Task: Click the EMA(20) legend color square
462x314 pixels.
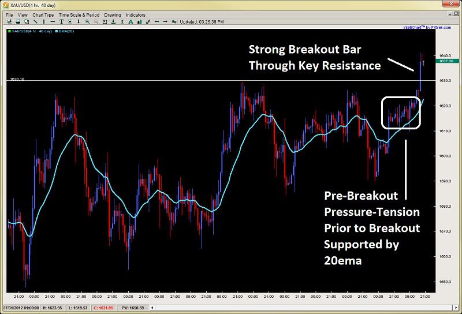Action: coord(57,31)
